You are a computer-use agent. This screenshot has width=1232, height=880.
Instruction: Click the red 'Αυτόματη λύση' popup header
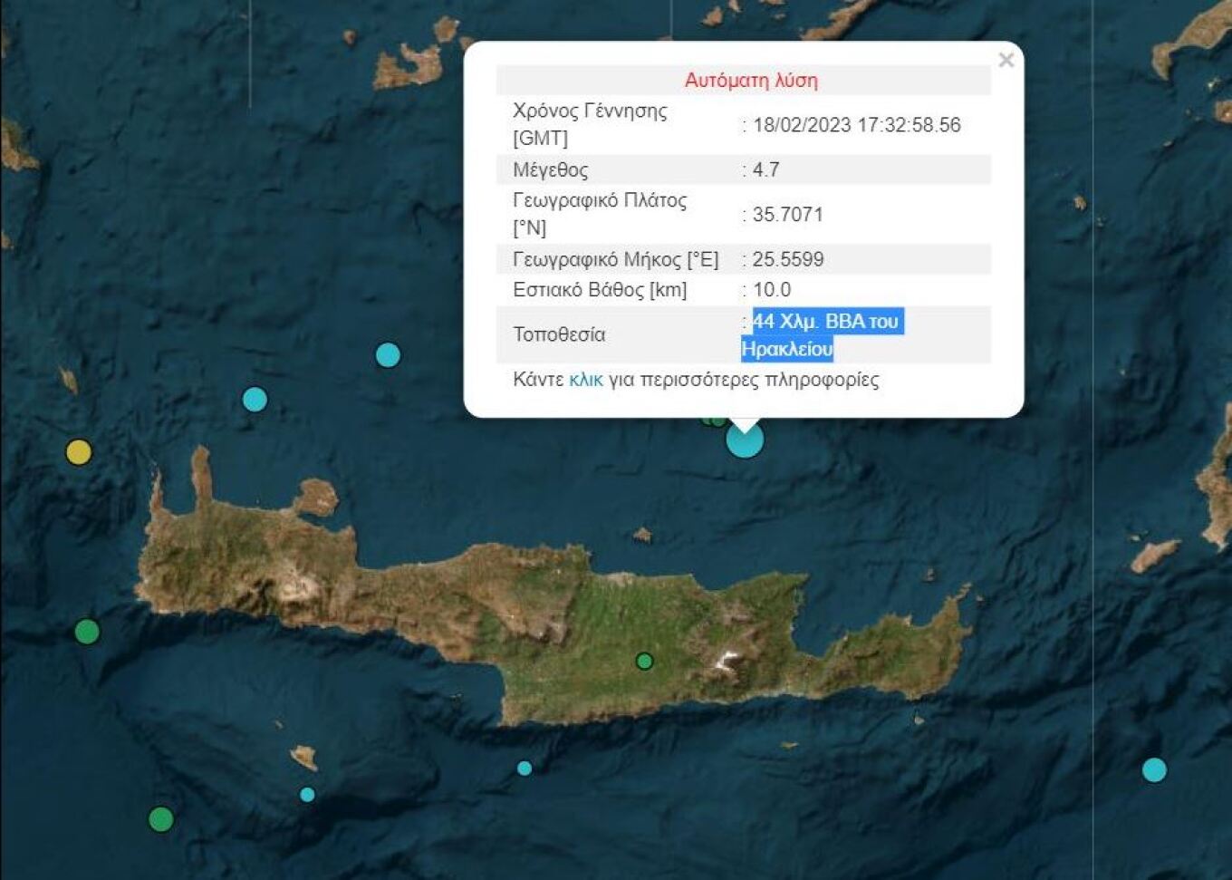pos(751,81)
